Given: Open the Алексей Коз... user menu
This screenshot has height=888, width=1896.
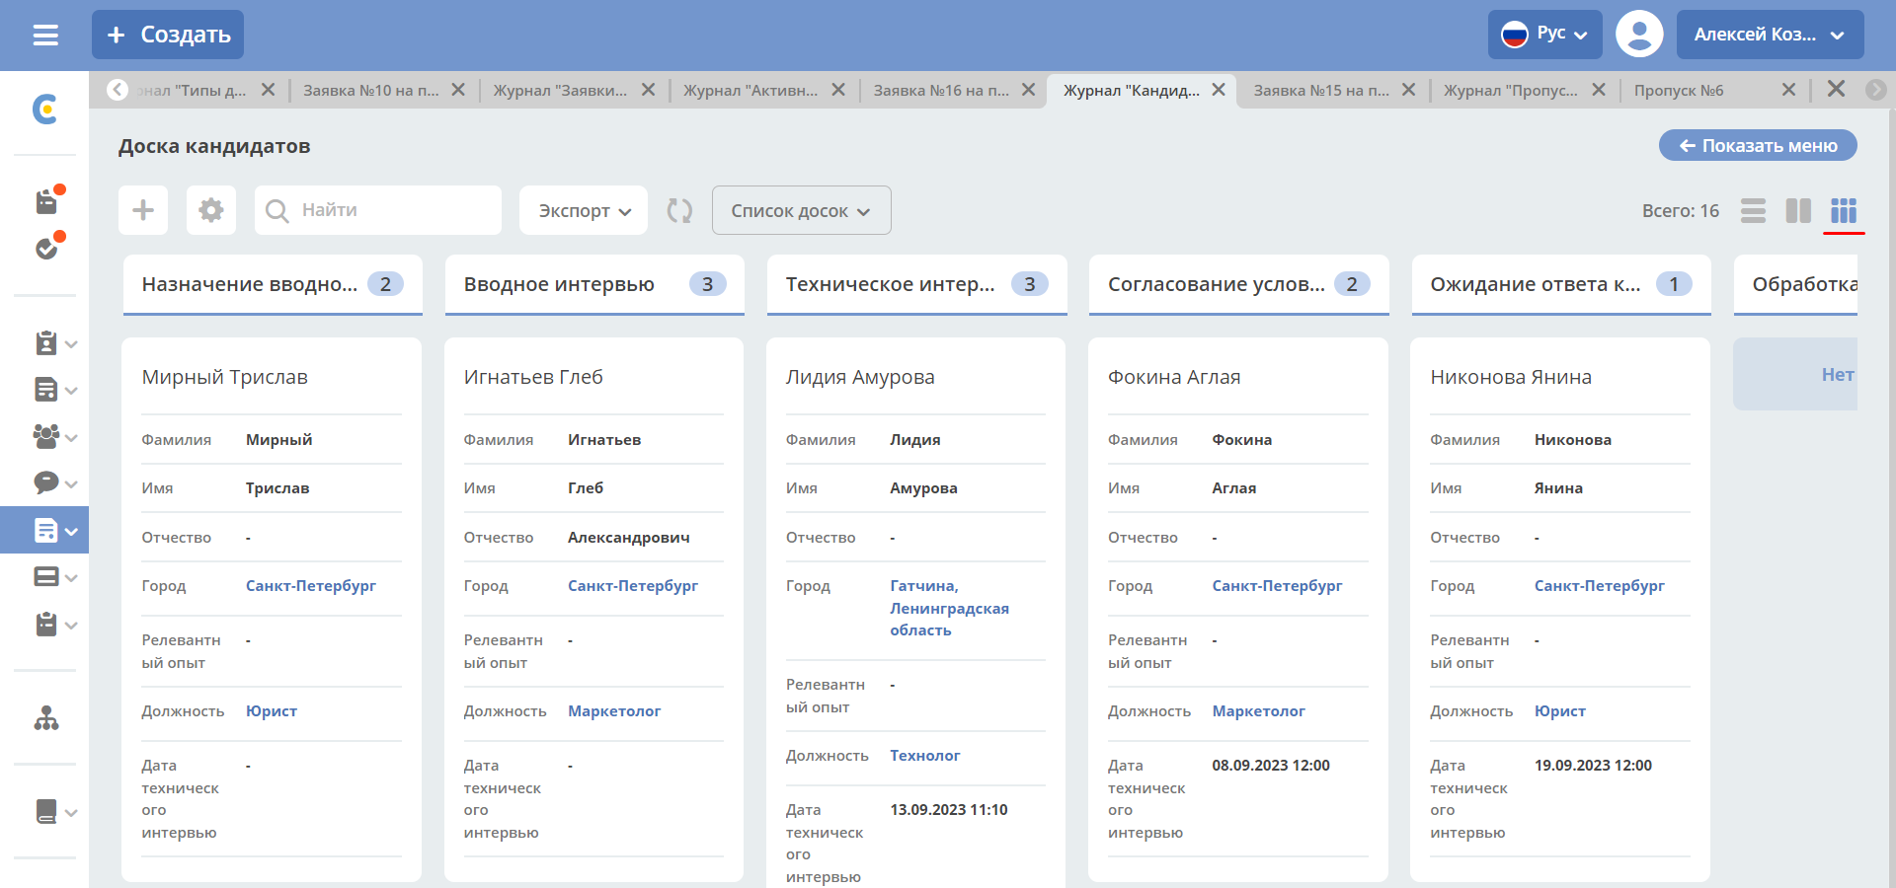Looking at the screenshot, I should click(1770, 35).
